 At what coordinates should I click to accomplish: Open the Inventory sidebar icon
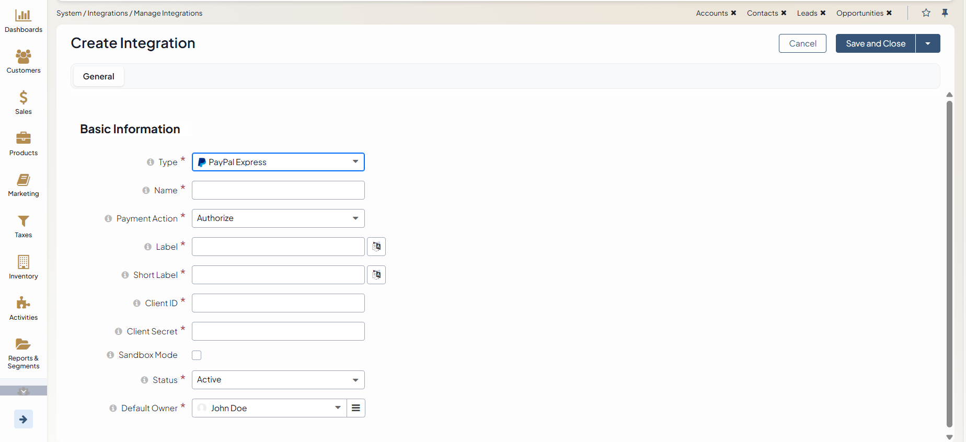click(23, 262)
